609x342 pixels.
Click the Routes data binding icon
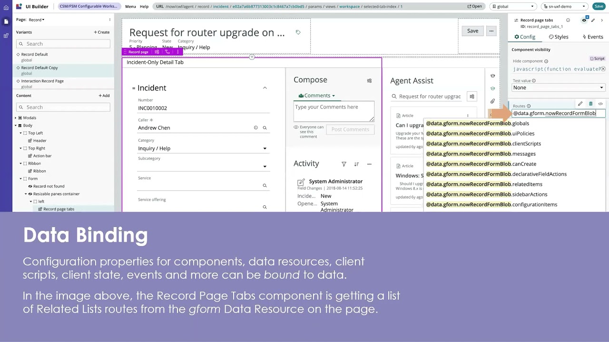pyautogui.click(x=590, y=104)
